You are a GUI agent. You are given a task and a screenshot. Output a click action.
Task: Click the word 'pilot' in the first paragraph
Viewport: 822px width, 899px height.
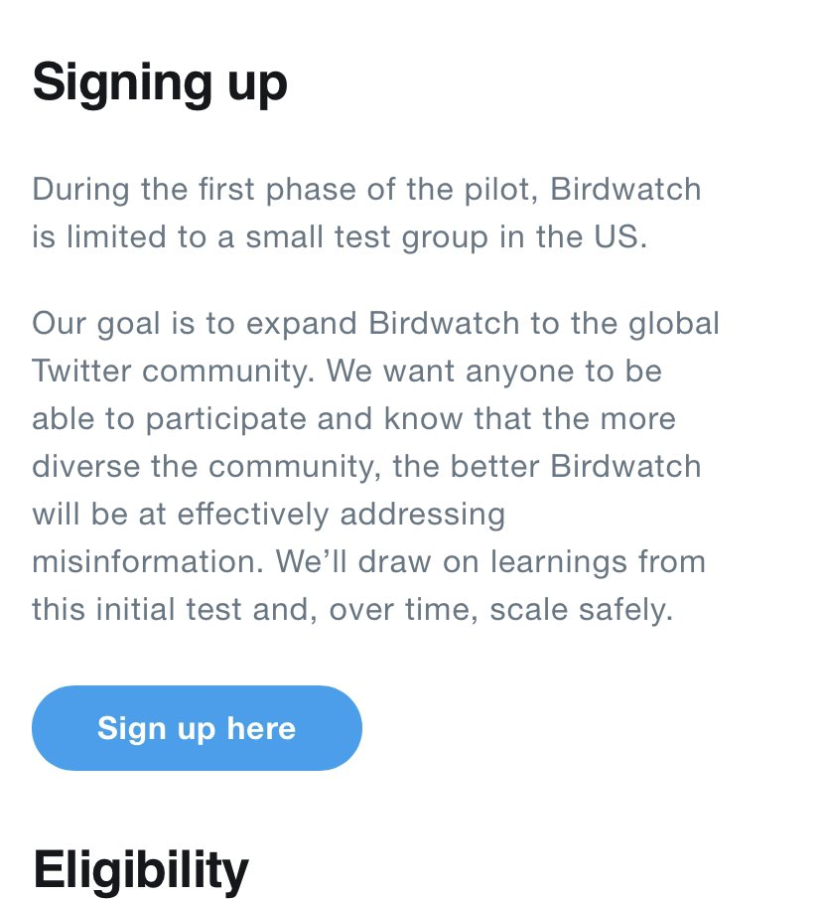pyautogui.click(x=497, y=190)
